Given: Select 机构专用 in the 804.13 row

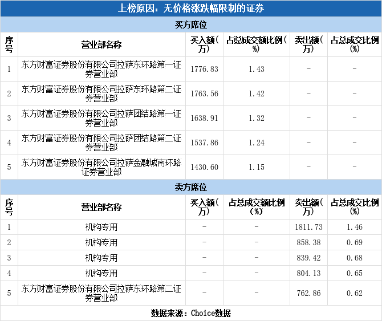Looking at the screenshot, I should tap(101, 273).
